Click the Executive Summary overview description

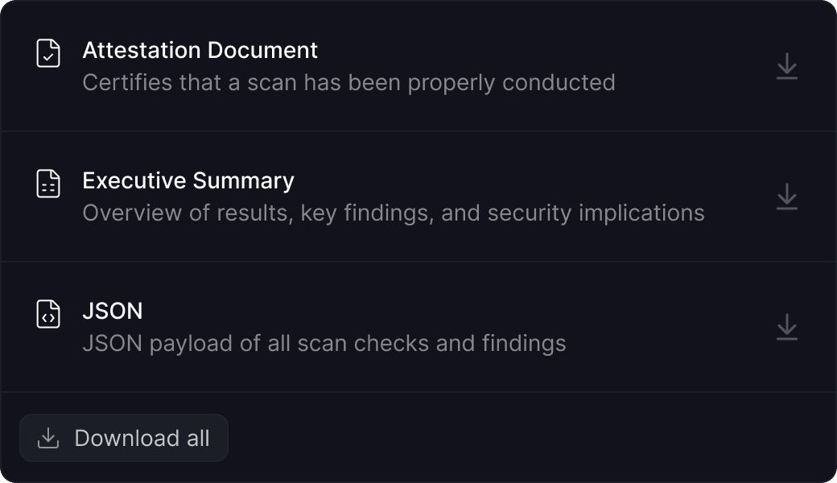(x=394, y=213)
